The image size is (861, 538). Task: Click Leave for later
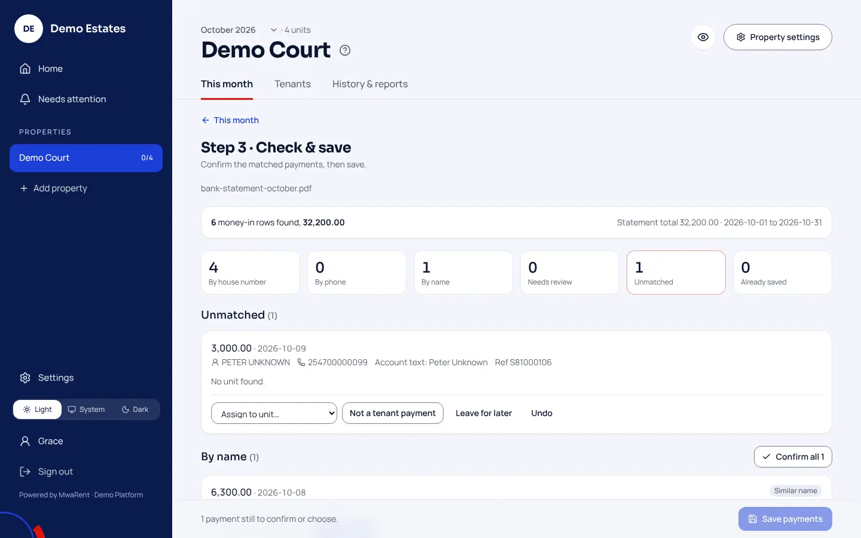[x=484, y=413]
